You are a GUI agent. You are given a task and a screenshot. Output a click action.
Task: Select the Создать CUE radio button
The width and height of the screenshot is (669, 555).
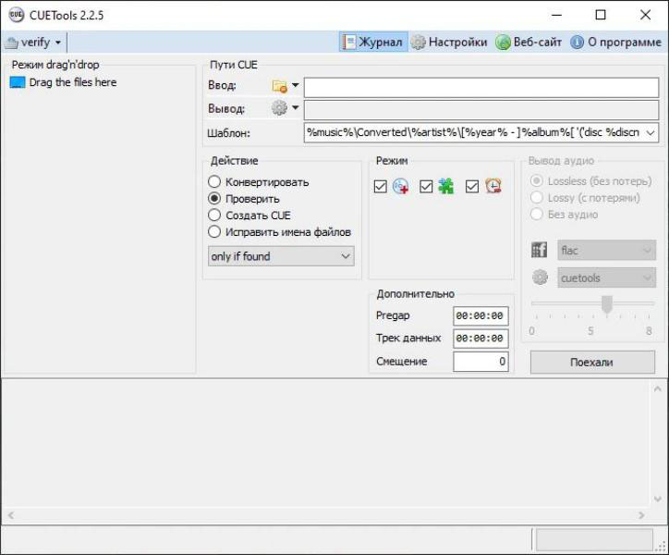(x=249, y=216)
